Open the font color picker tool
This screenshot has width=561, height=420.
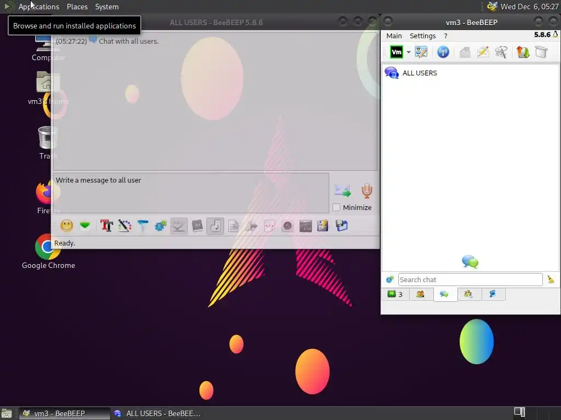pyautogui.click(x=124, y=226)
